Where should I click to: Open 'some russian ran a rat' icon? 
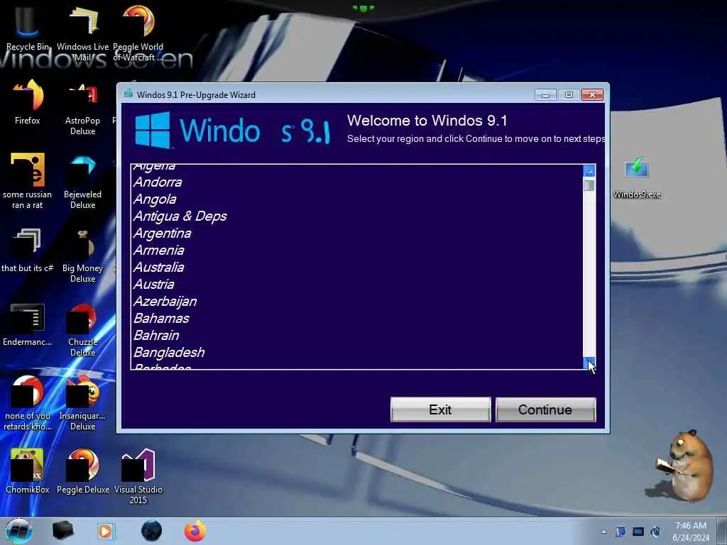pyautogui.click(x=28, y=181)
